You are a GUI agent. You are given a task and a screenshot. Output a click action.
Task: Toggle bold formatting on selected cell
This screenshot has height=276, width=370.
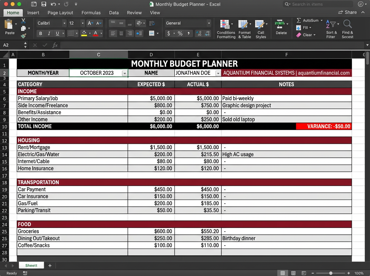[x=40, y=33]
